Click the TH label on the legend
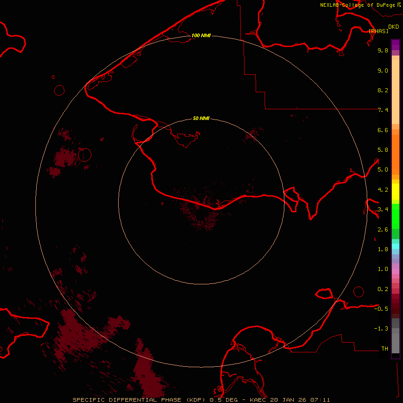 [x=384, y=348]
